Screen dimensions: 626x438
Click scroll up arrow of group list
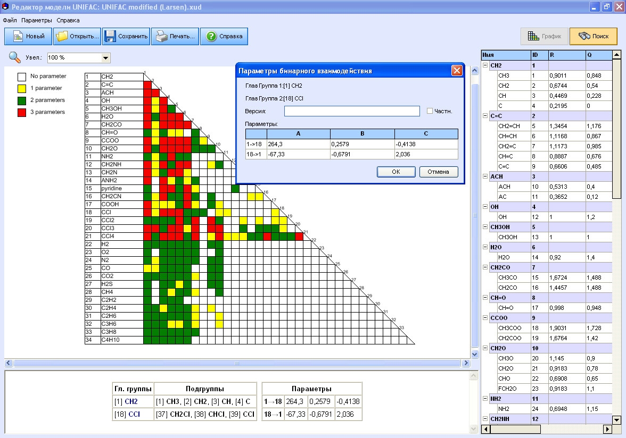pos(617,55)
